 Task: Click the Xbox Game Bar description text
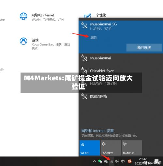51,46
